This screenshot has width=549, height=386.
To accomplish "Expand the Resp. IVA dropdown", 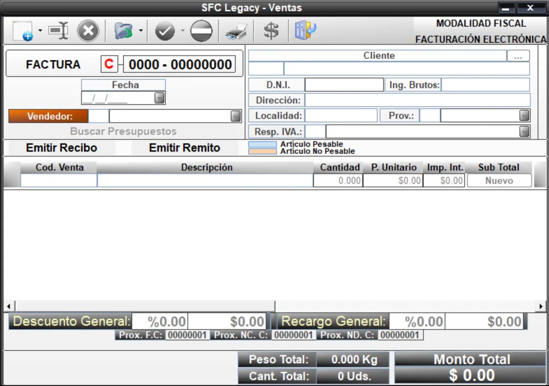I will [524, 132].
